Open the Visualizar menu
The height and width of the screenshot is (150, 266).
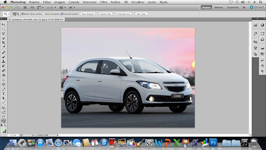[x=138, y=2]
